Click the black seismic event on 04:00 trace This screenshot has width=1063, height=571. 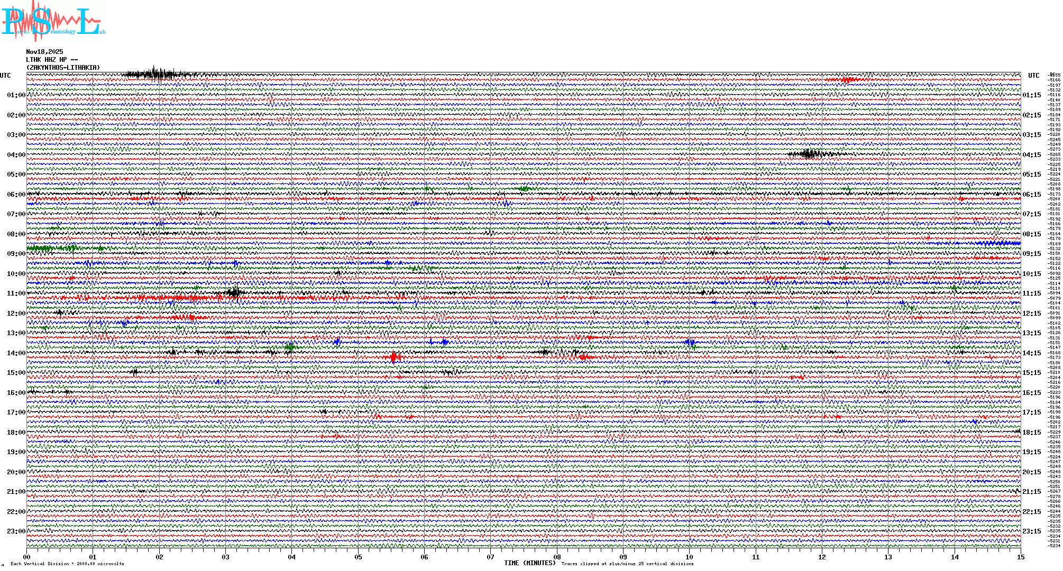tap(809, 154)
